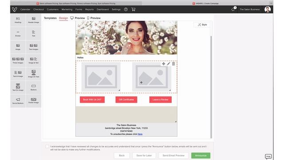Open the Marketing menu
Screen dimensions: 284x160
click(67, 9)
